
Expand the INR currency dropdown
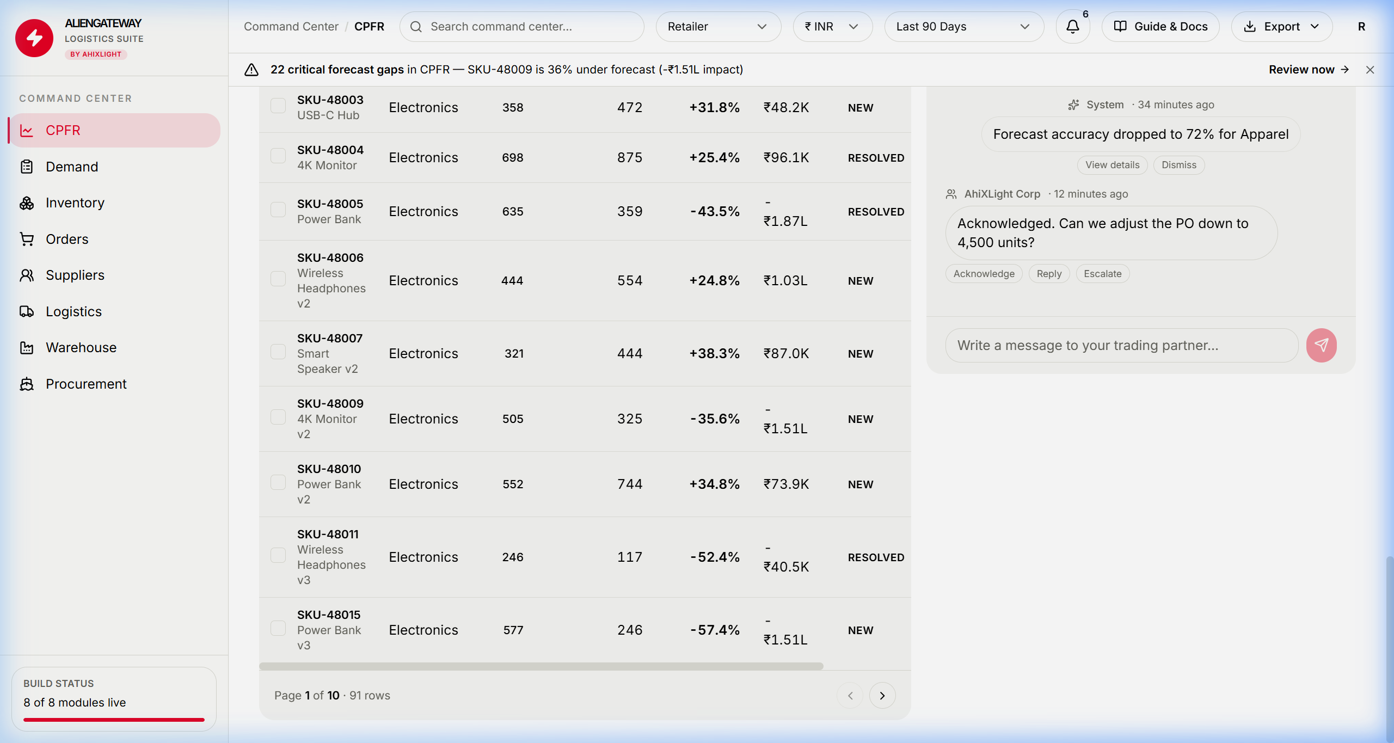[832, 27]
